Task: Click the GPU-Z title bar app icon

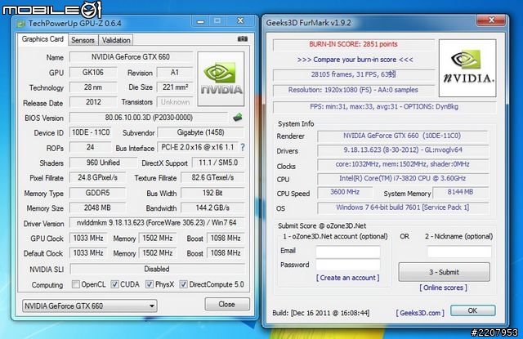Action: pyautogui.click(x=21, y=24)
